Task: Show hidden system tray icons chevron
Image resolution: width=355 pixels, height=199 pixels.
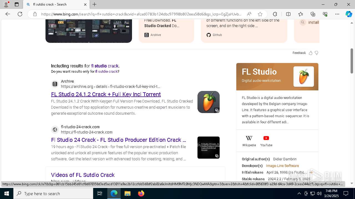Action: tap(299, 193)
